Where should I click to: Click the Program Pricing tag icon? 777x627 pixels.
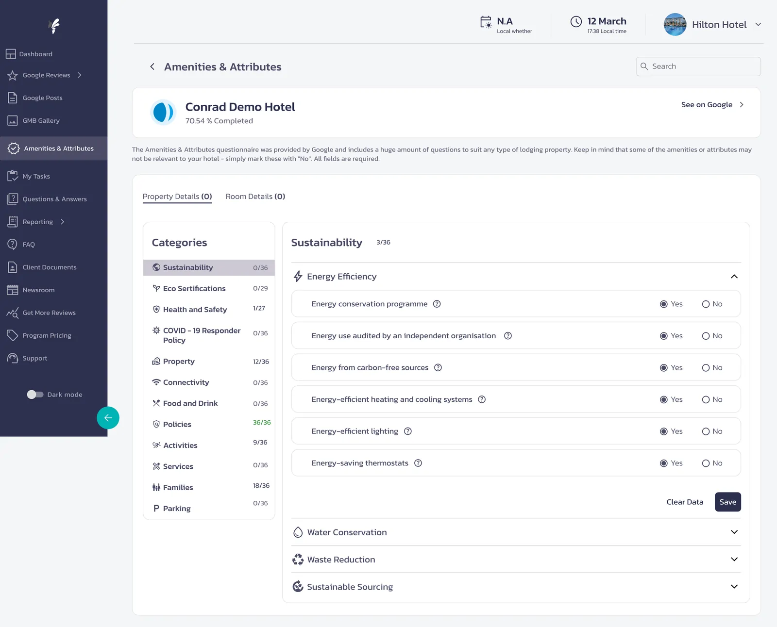pyautogui.click(x=13, y=335)
